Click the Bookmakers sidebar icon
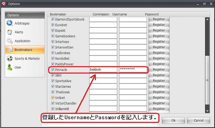This screenshot has width=215, height=128. point(10,50)
